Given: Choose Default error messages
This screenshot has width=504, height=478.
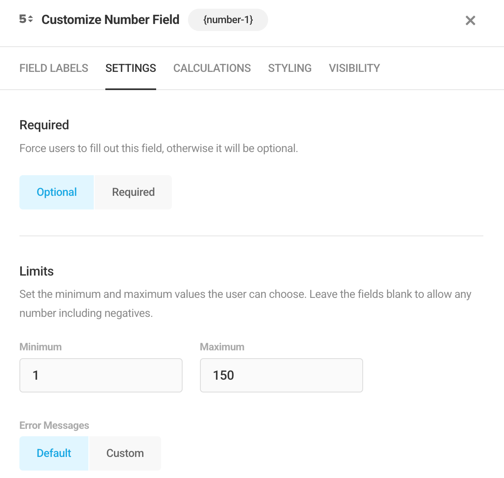Looking at the screenshot, I should [54, 453].
